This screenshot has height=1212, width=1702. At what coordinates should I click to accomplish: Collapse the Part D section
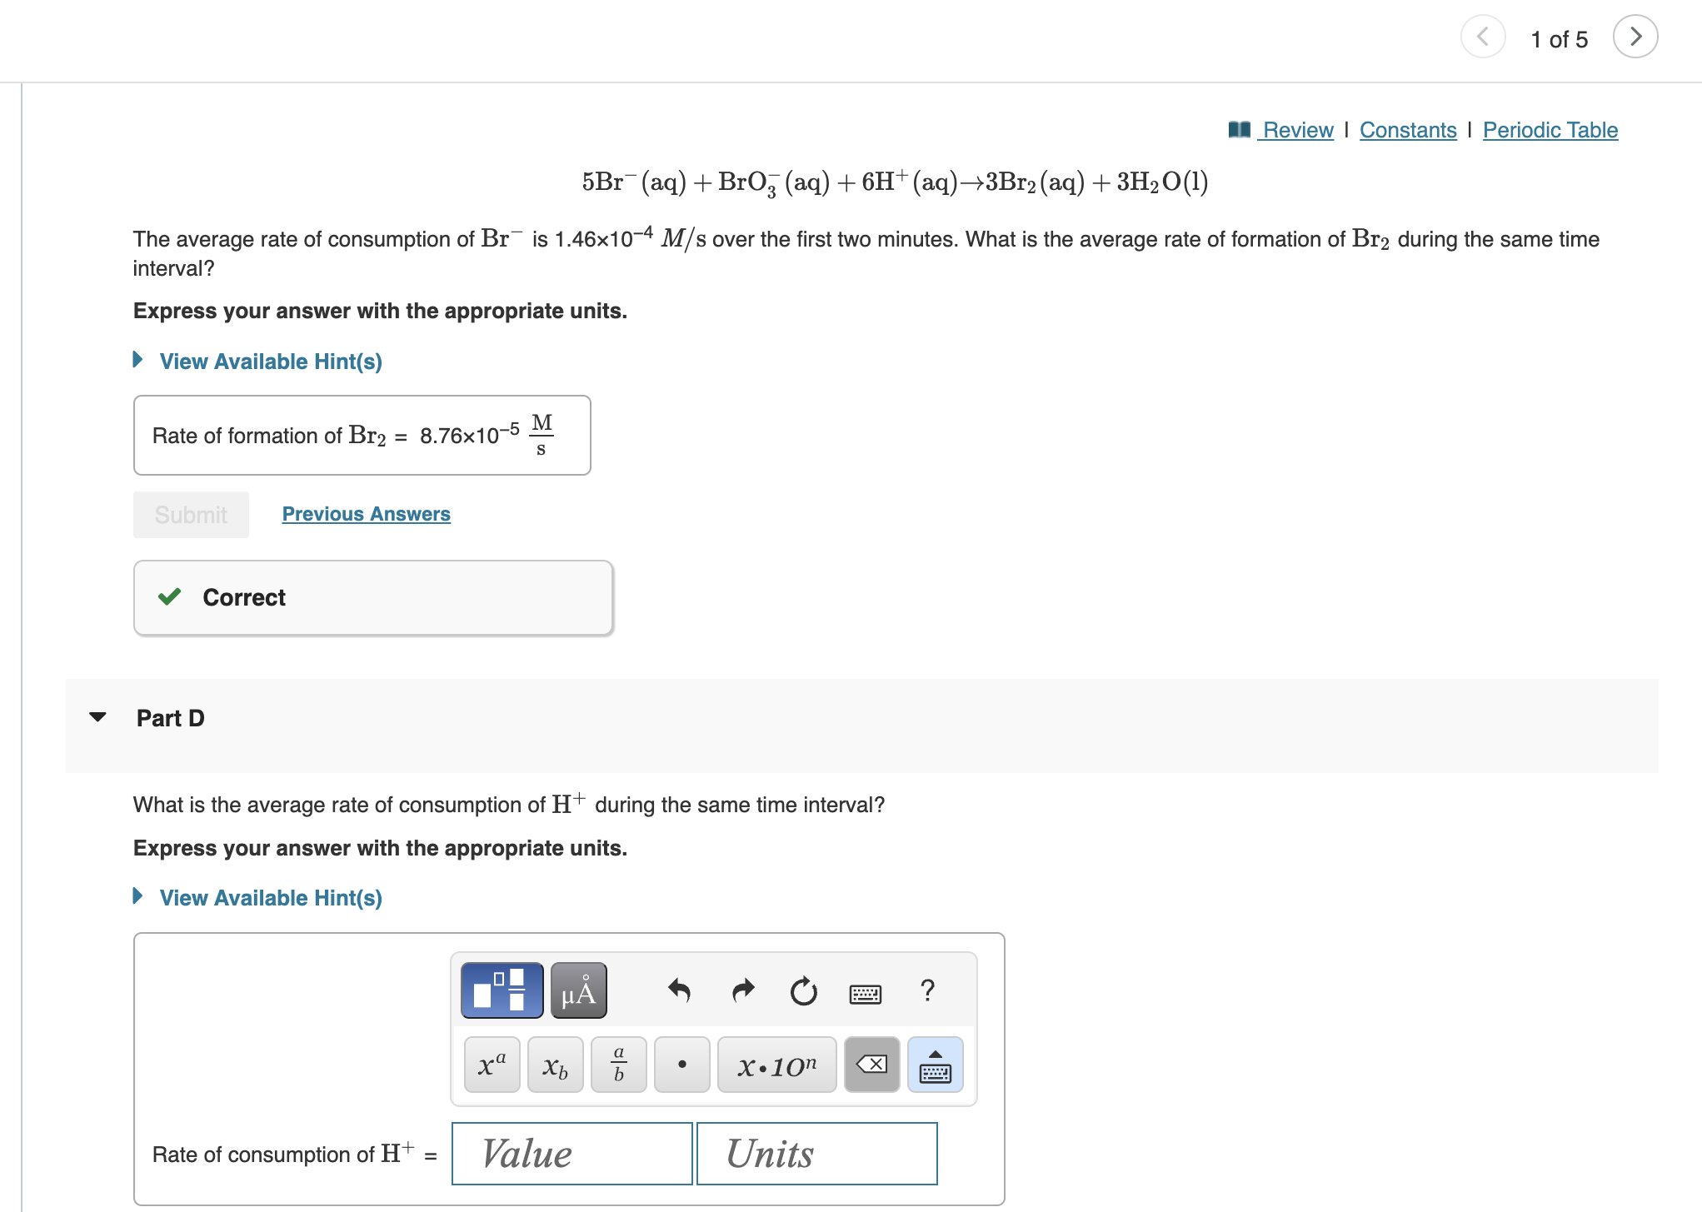(x=97, y=717)
